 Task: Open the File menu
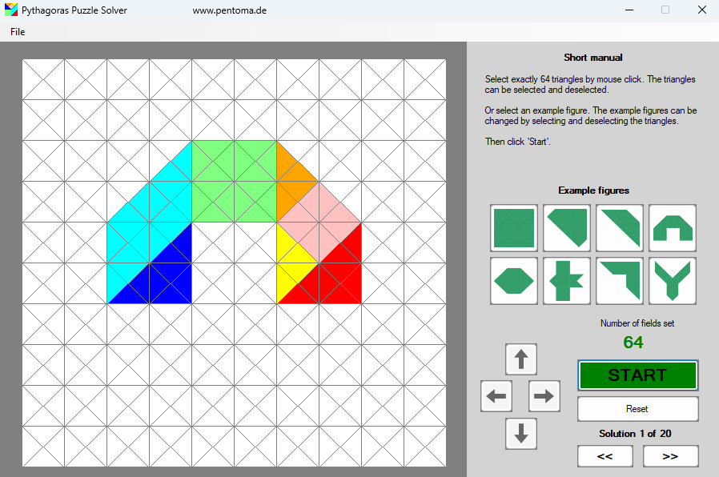click(x=17, y=31)
